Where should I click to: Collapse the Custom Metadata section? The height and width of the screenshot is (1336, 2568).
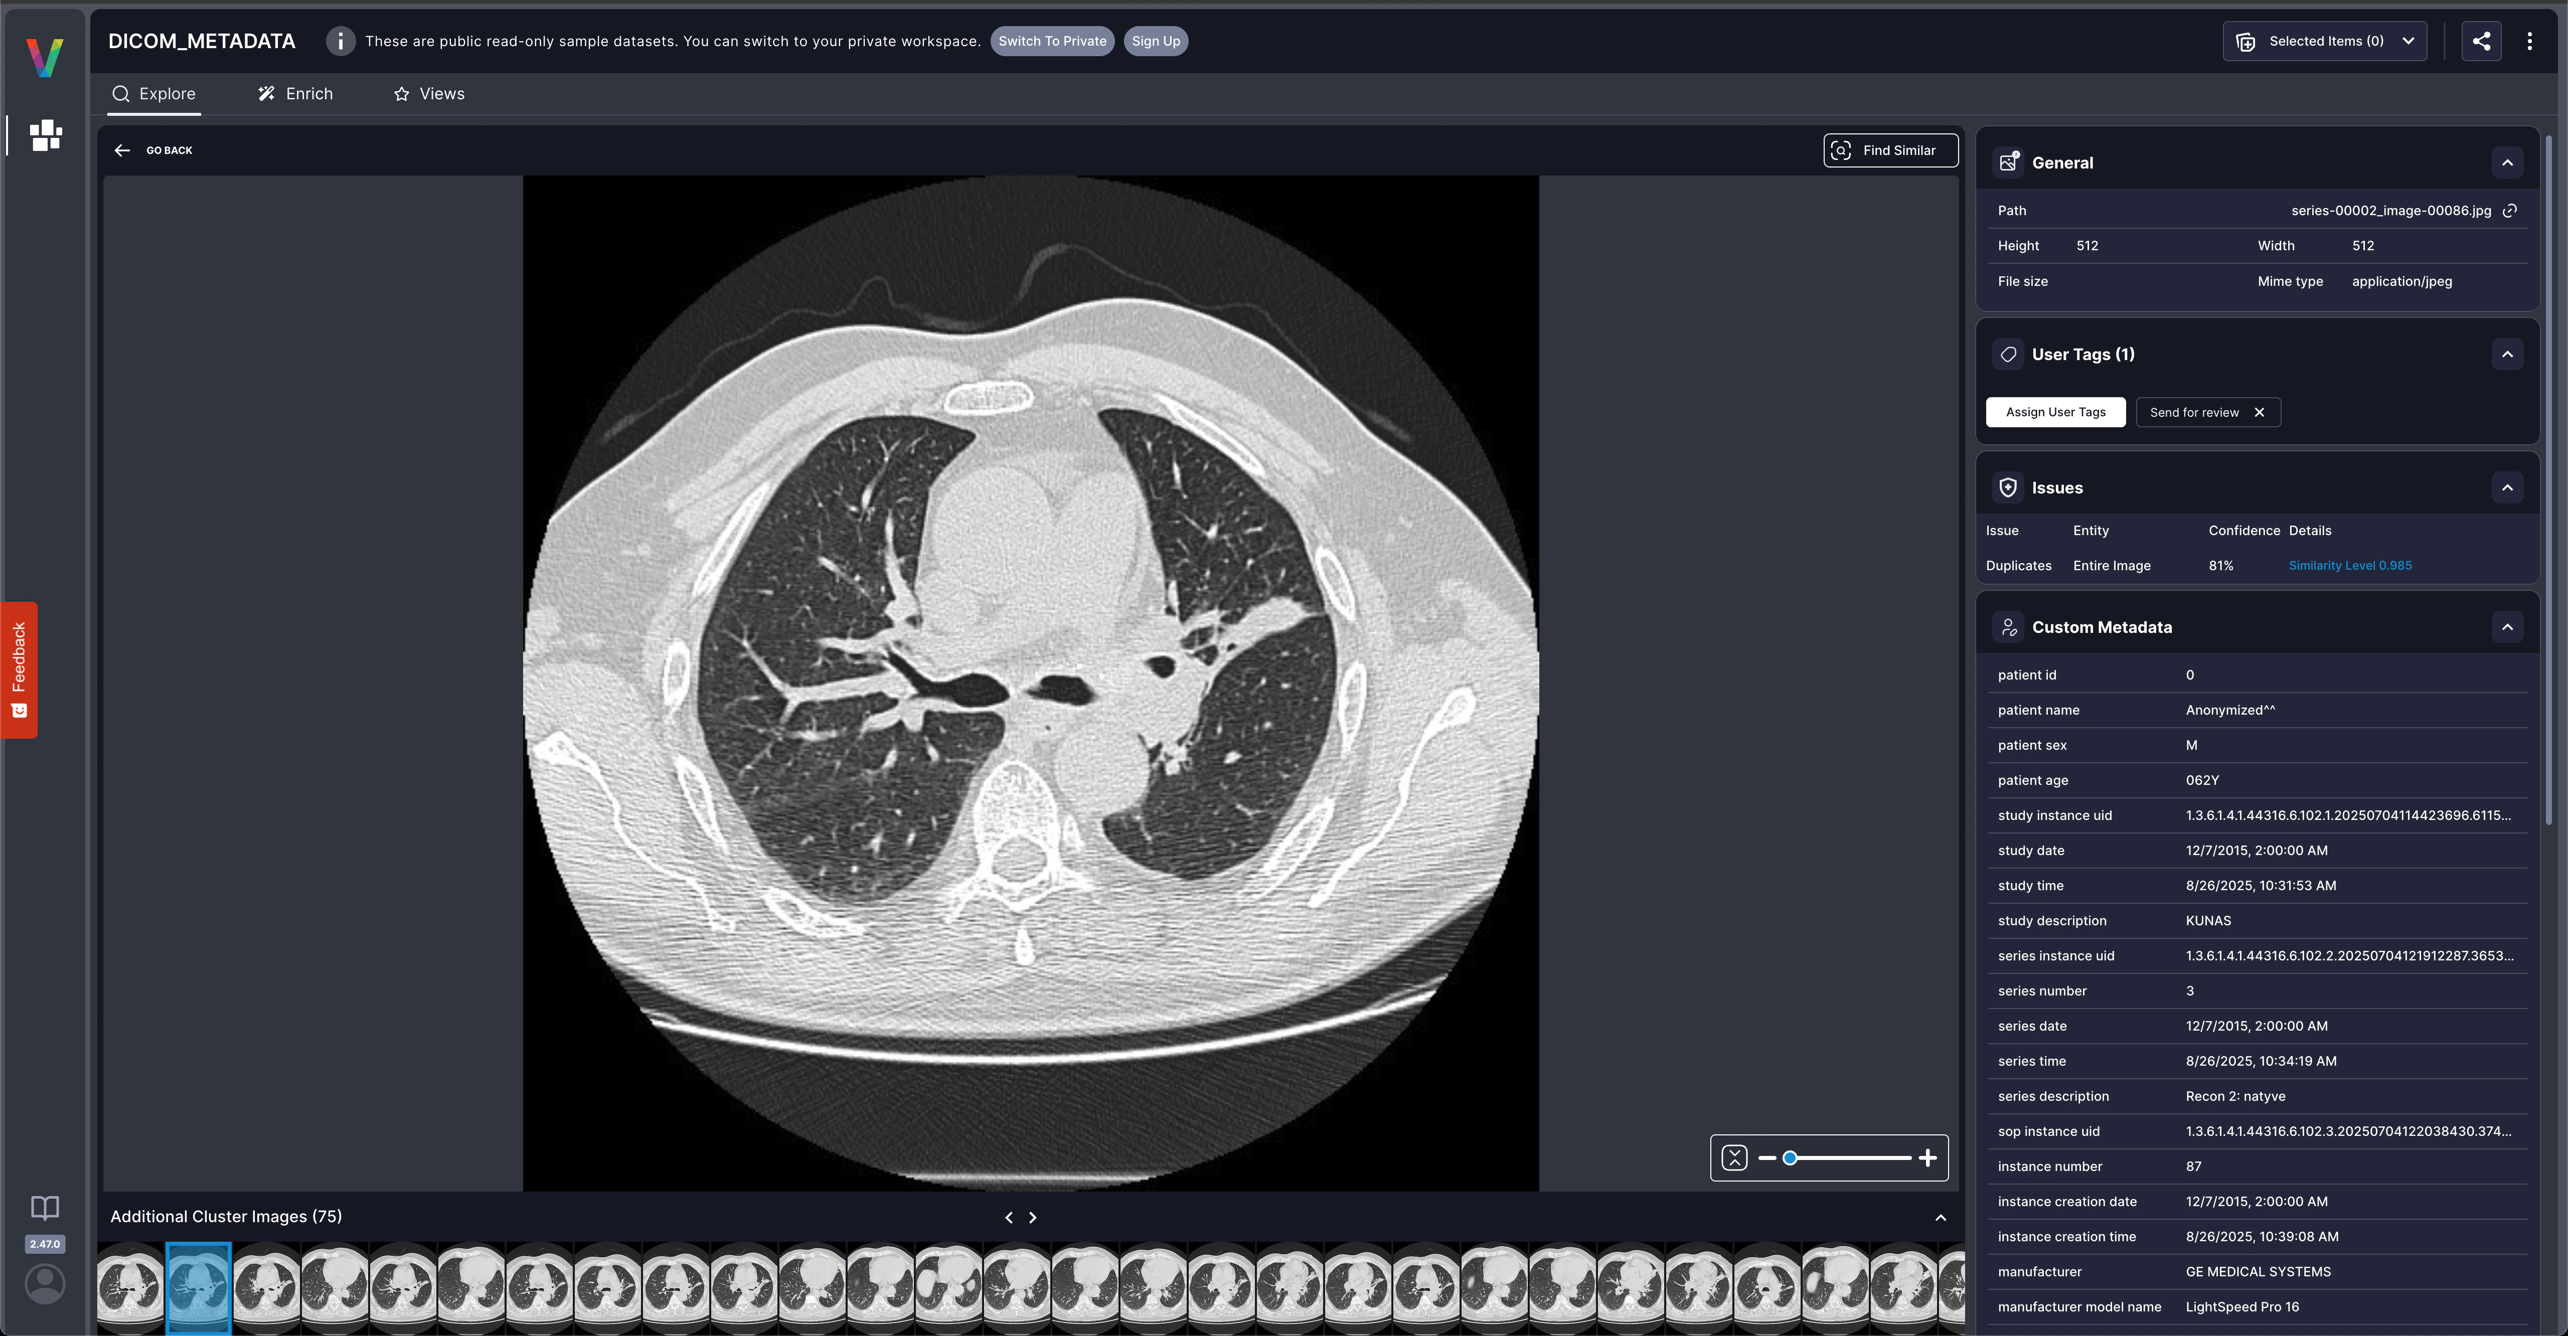pyautogui.click(x=2508, y=626)
